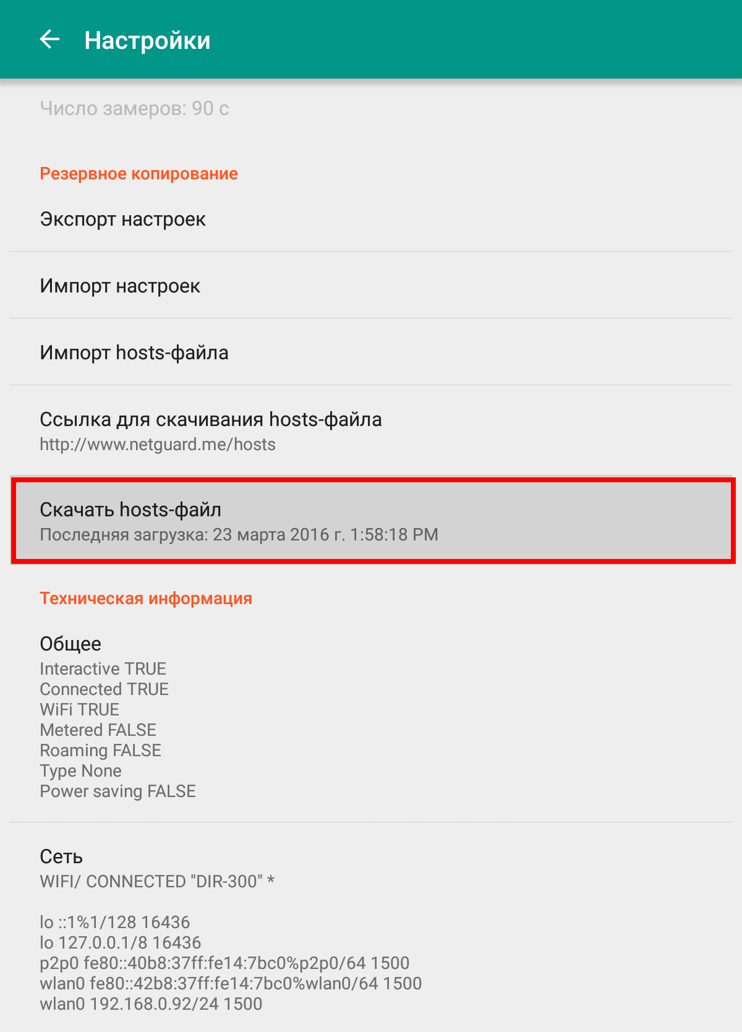Select the greyed Число замеров: 90 с entry
Screen dimensions: 742x1032
click(134, 109)
